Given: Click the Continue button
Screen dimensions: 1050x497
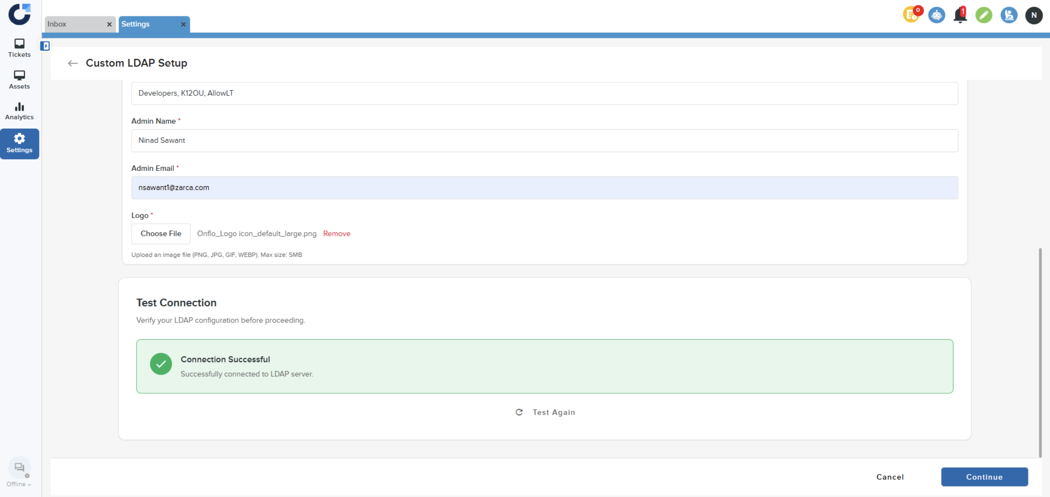Looking at the screenshot, I should pyautogui.click(x=984, y=476).
